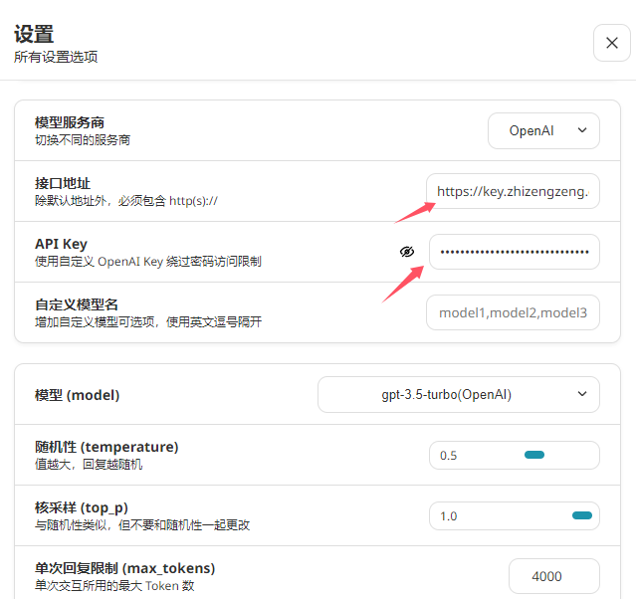Click the top_p slider handle
This screenshot has width=636, height=599.
[x=582, y=515]
